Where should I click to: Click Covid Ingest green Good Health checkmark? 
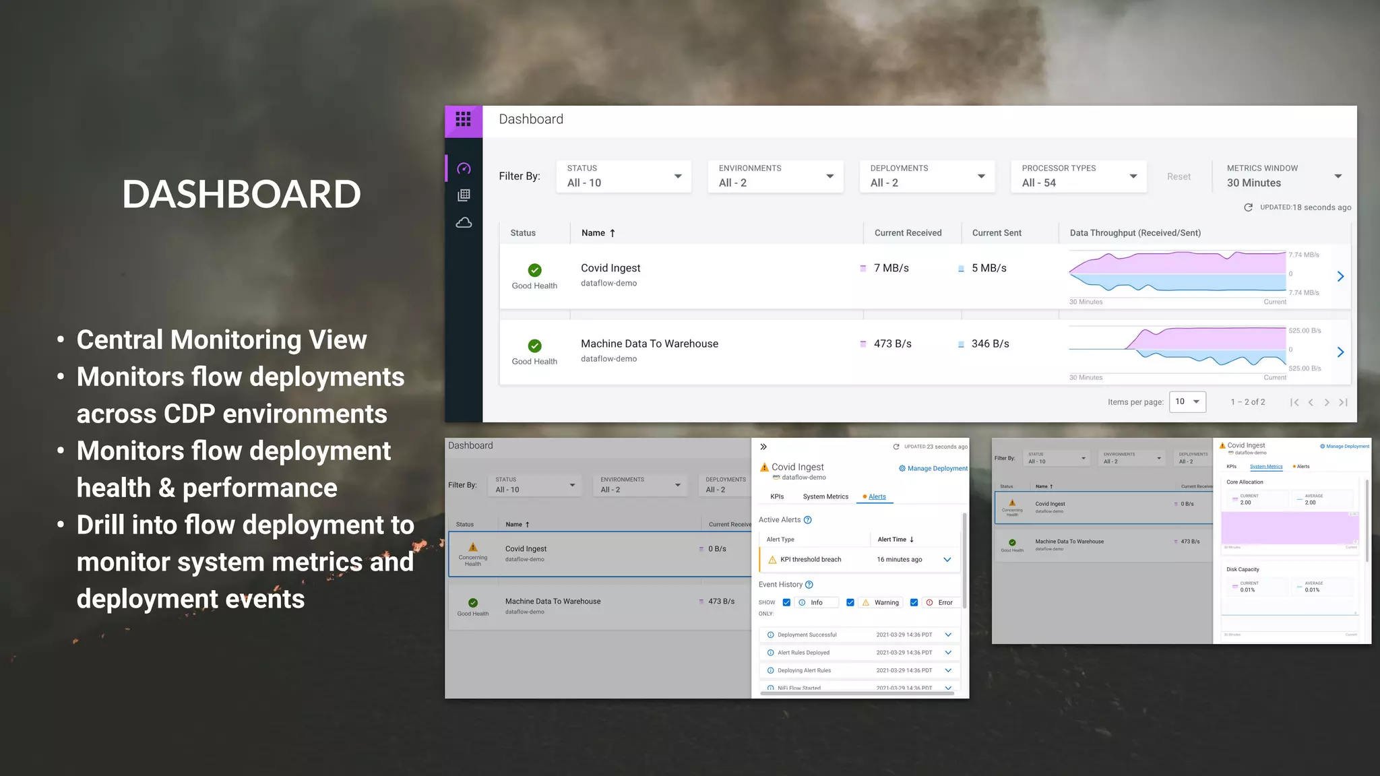pyautogui.click(x=534, y=270)
